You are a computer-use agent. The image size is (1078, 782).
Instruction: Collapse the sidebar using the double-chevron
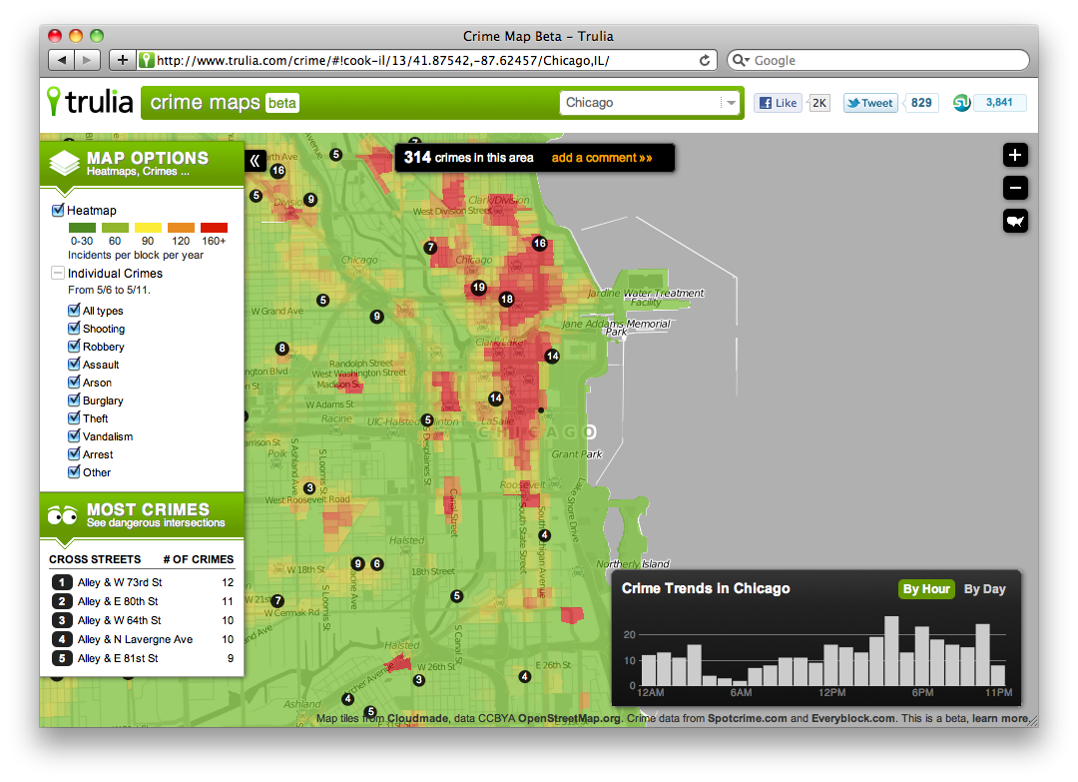[x=257, y=159]
